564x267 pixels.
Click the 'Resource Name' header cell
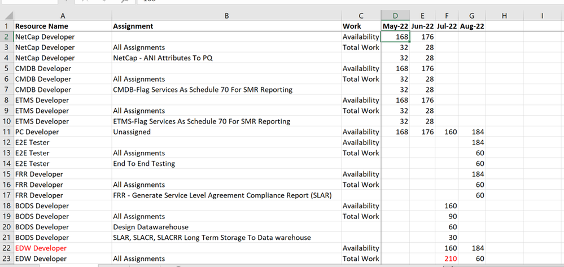(63, 27)
